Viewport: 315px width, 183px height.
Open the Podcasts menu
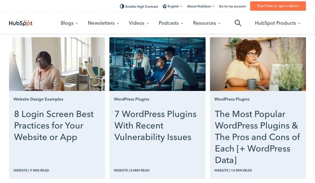pyautogui.click(x=171, y=23)
